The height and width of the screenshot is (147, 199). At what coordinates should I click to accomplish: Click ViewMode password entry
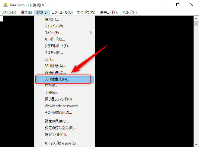tap(61, 106)
